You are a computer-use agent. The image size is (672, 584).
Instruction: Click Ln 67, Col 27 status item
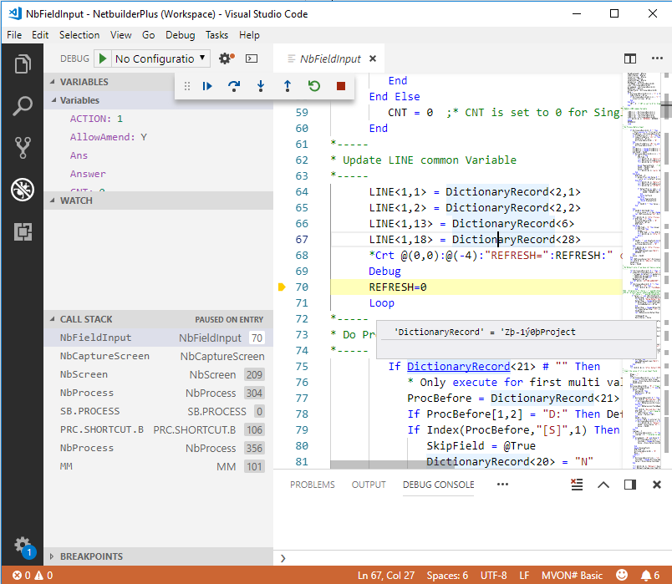click(386, 575)
